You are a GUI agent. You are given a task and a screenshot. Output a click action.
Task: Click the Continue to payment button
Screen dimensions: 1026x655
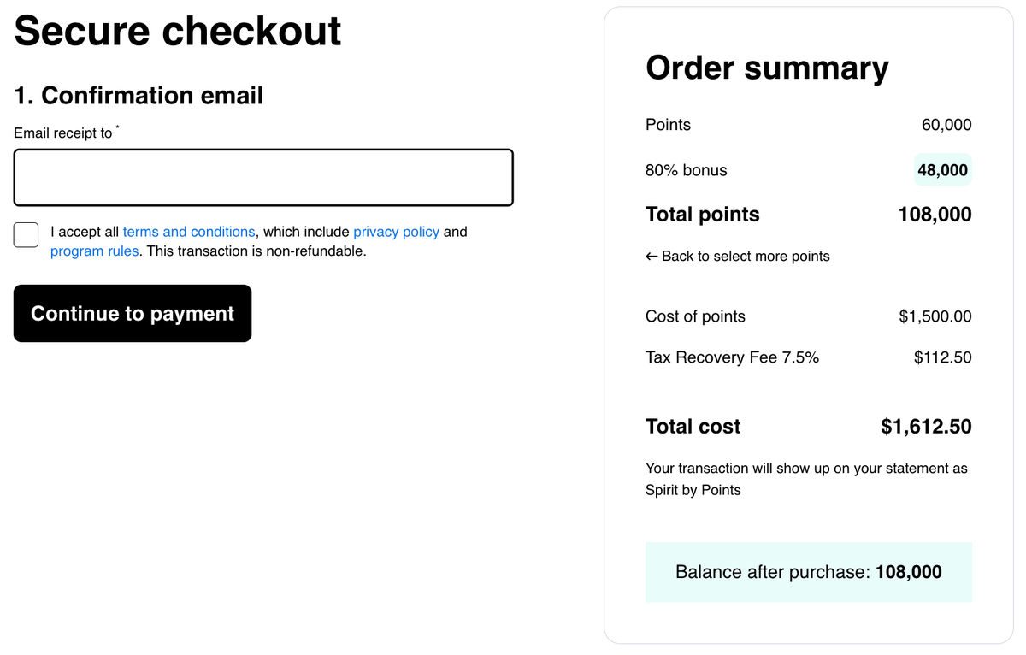coord(133,313)
